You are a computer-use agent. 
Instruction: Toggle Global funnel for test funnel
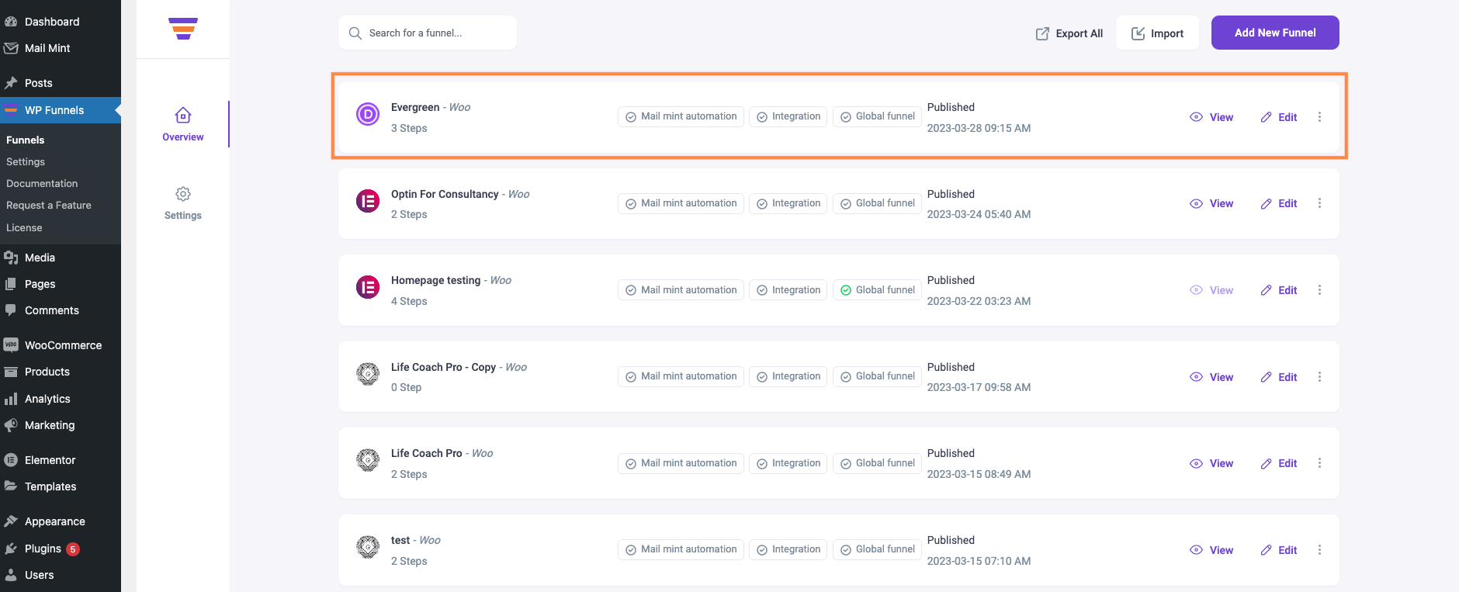(x=877, y=549)
